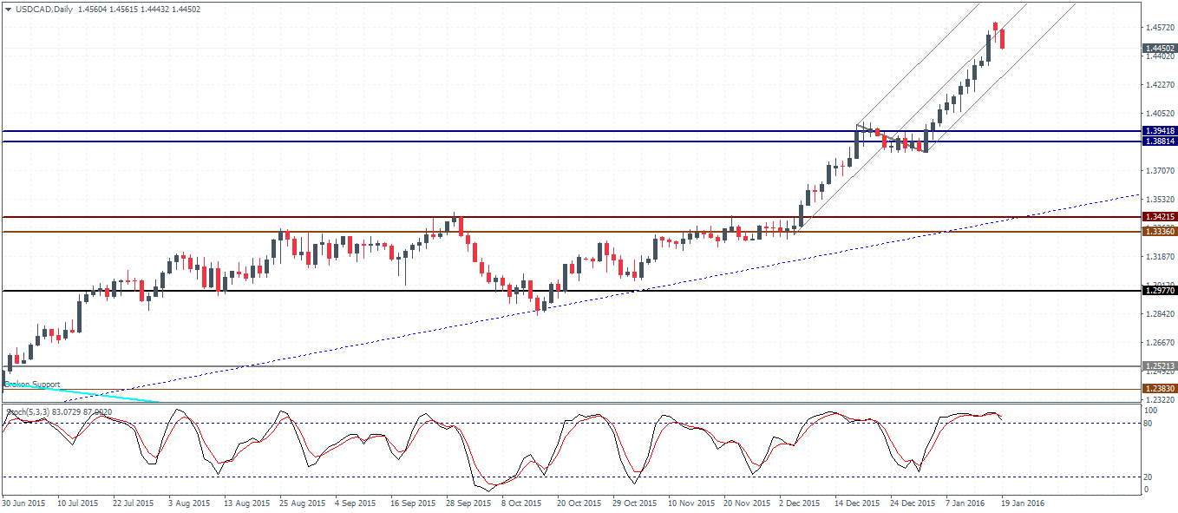Click the gray 1.25213 level price tag

point(1160,366)
